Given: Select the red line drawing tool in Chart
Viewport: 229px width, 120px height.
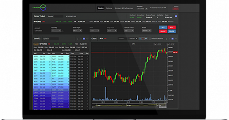Looking at the screenshot, I should (x=143, y=39).
